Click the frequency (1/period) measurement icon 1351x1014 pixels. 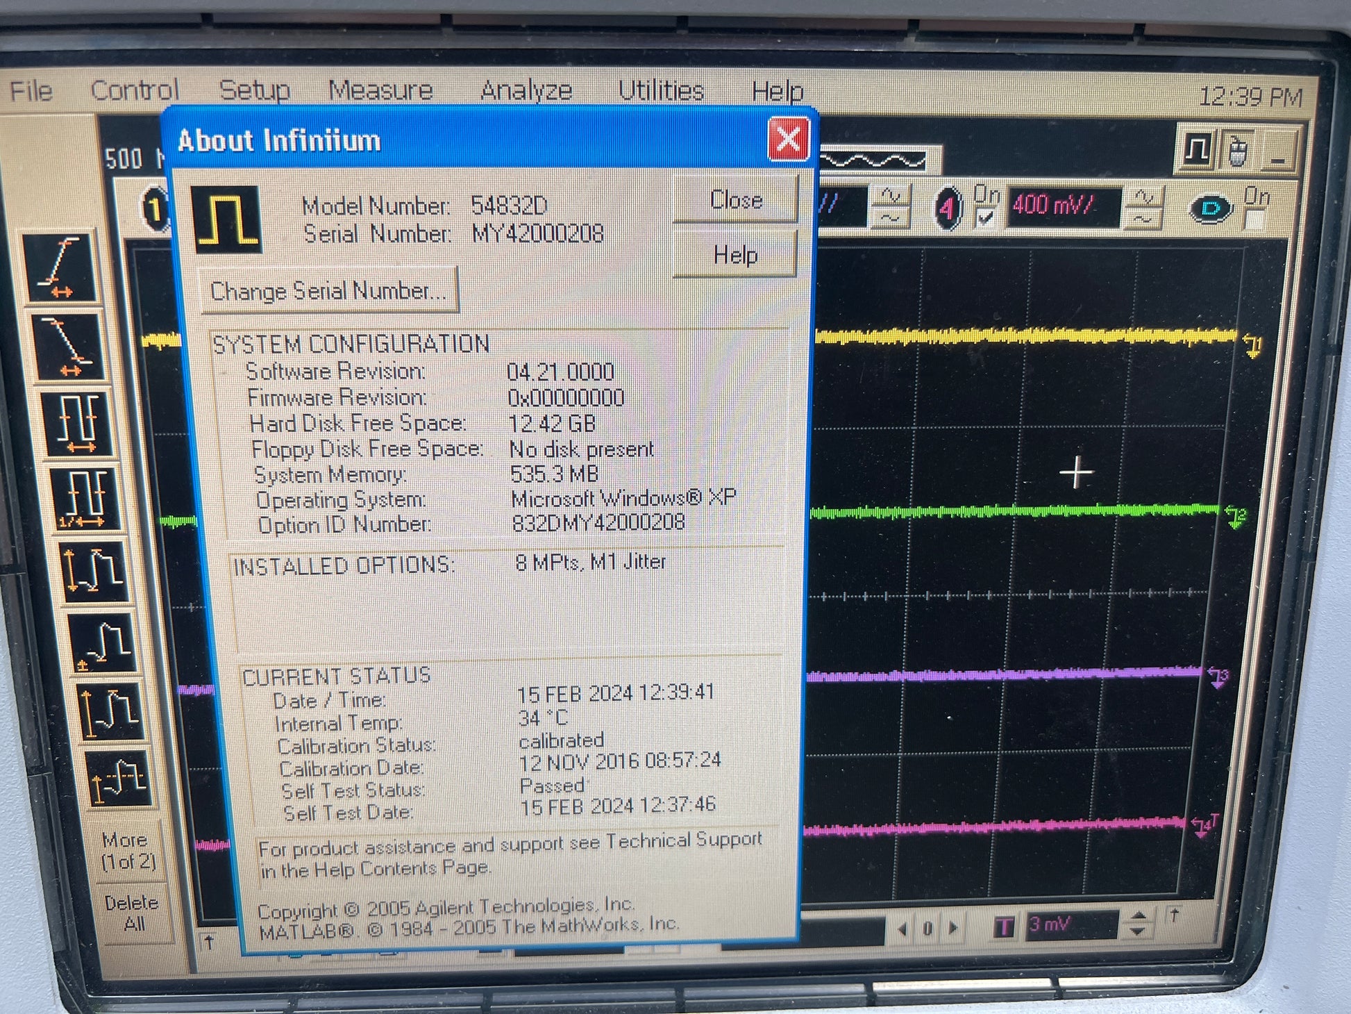click(x=85, y=498)
